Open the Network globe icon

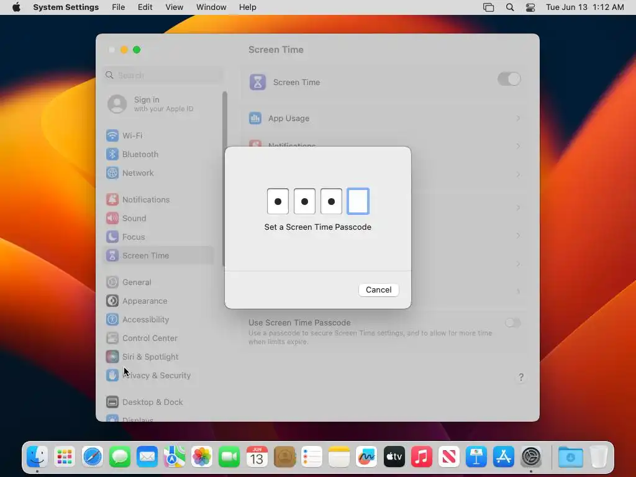coord(112,173)
